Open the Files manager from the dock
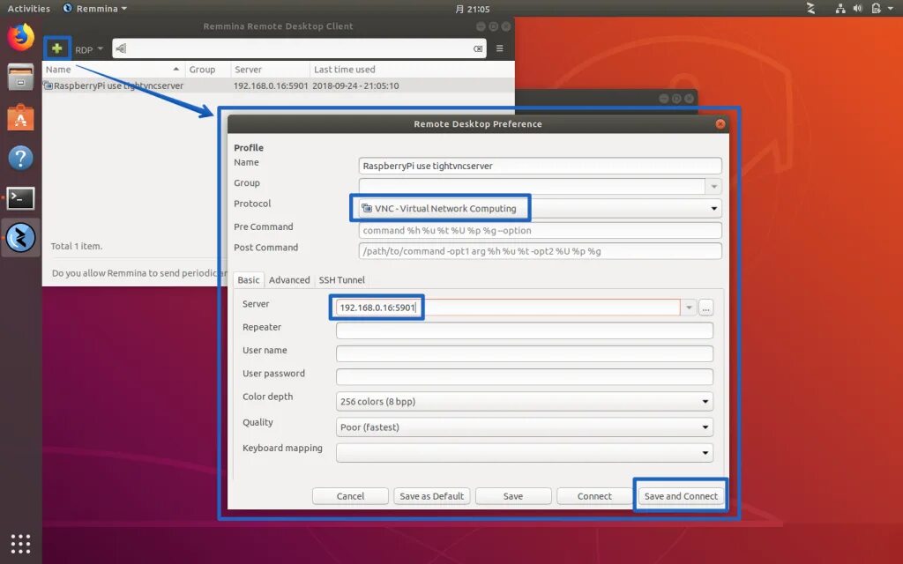This screenshot has height=564, width=903. [x=21, y=78]
